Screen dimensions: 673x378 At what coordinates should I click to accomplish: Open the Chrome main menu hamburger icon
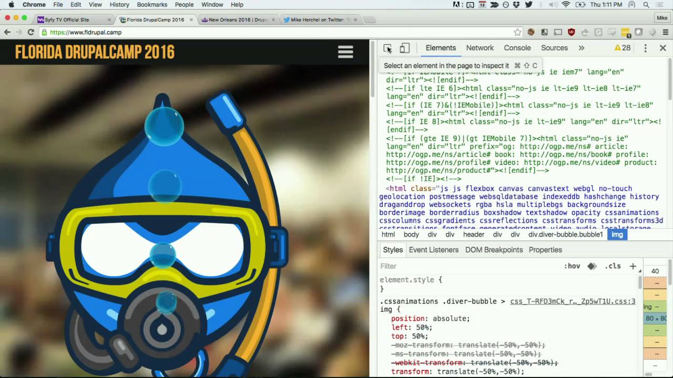click(x=665, y=32)
